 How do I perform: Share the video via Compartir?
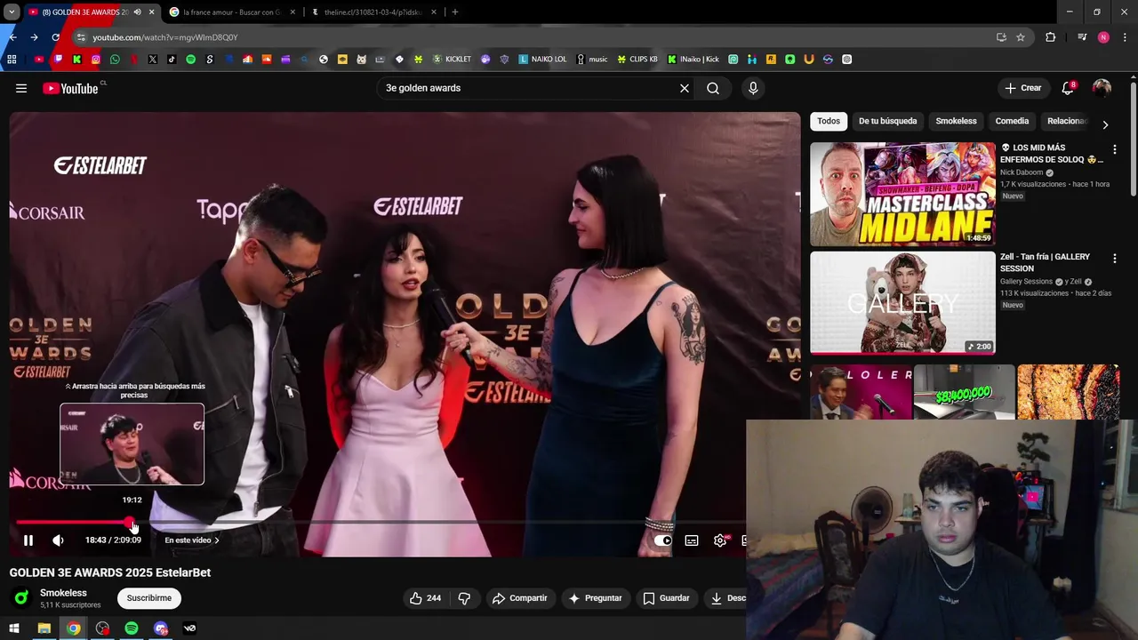520,598
